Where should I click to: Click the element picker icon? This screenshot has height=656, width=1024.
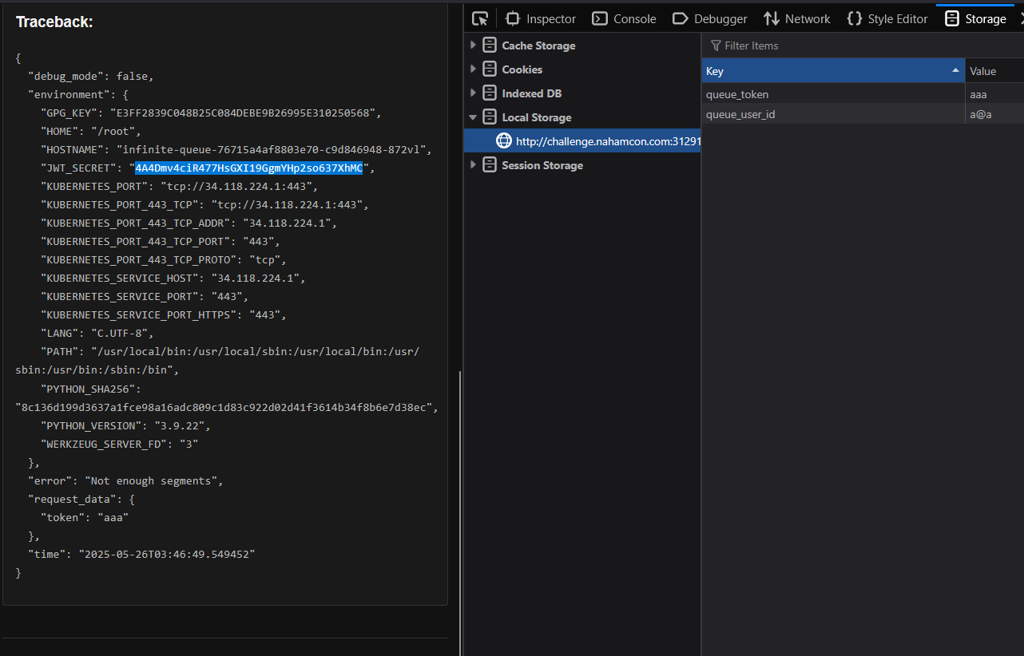click(x=479, y=18)
